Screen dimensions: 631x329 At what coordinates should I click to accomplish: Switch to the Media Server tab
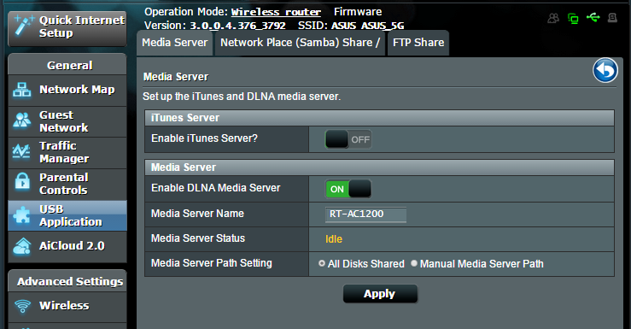(175, 43)
